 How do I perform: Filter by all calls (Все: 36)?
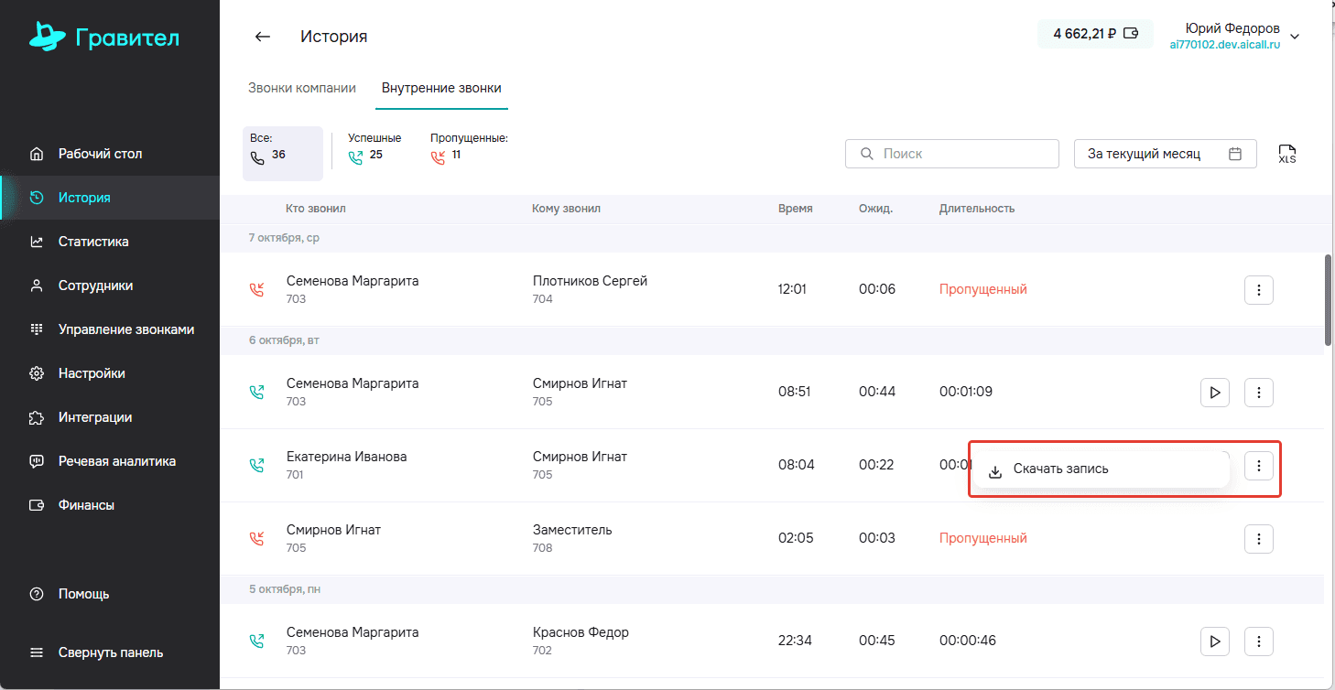(x=283, y=154)
